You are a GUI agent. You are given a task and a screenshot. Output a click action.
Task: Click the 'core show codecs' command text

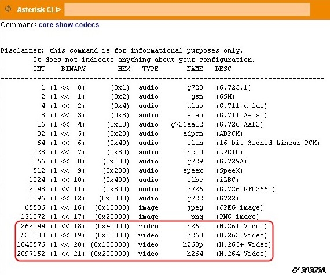coord(69,25)
